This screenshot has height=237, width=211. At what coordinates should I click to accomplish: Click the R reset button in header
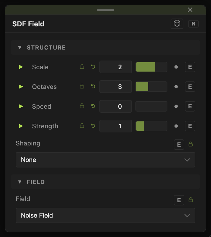[193, 24]
